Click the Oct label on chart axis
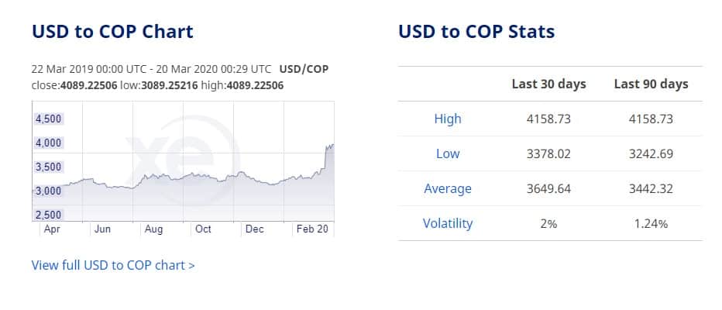722x310 pixels. pyautogui.click(x=203, y=229)
